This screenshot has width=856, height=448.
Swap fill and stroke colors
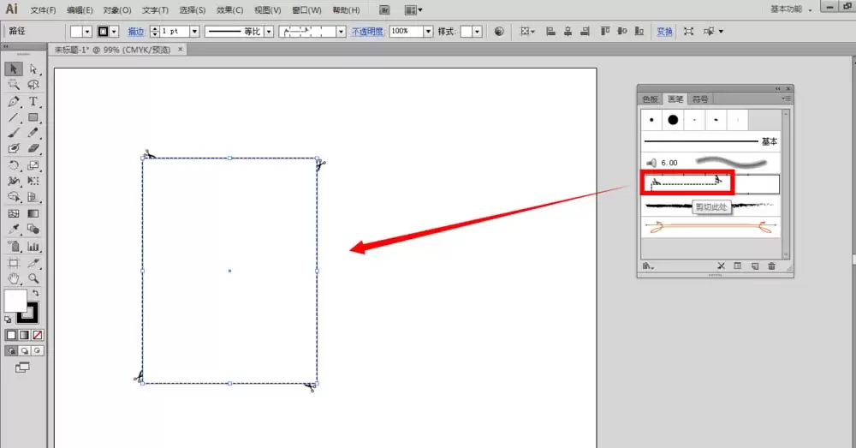click(36, 294)
